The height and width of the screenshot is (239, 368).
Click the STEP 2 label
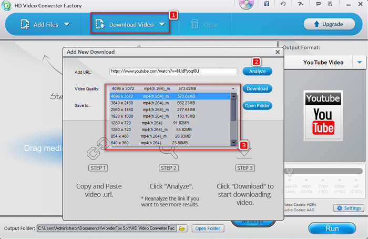[x=169, y=168]
